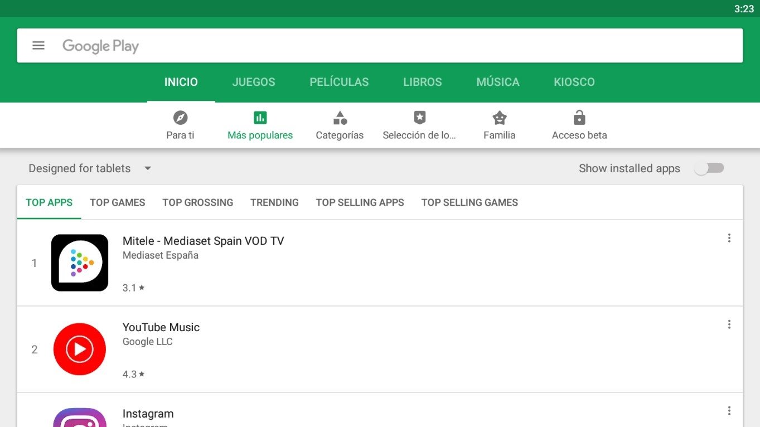Select the TOP SELLING GAMES tab

click(469, 202)
